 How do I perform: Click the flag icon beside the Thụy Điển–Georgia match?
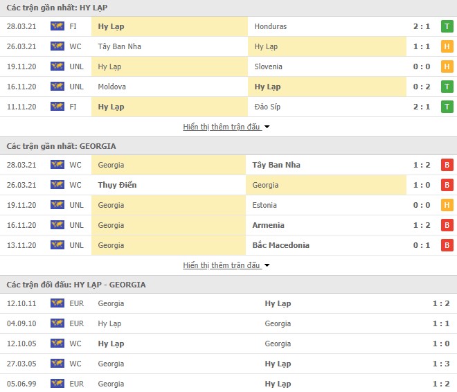pos(57,185)
